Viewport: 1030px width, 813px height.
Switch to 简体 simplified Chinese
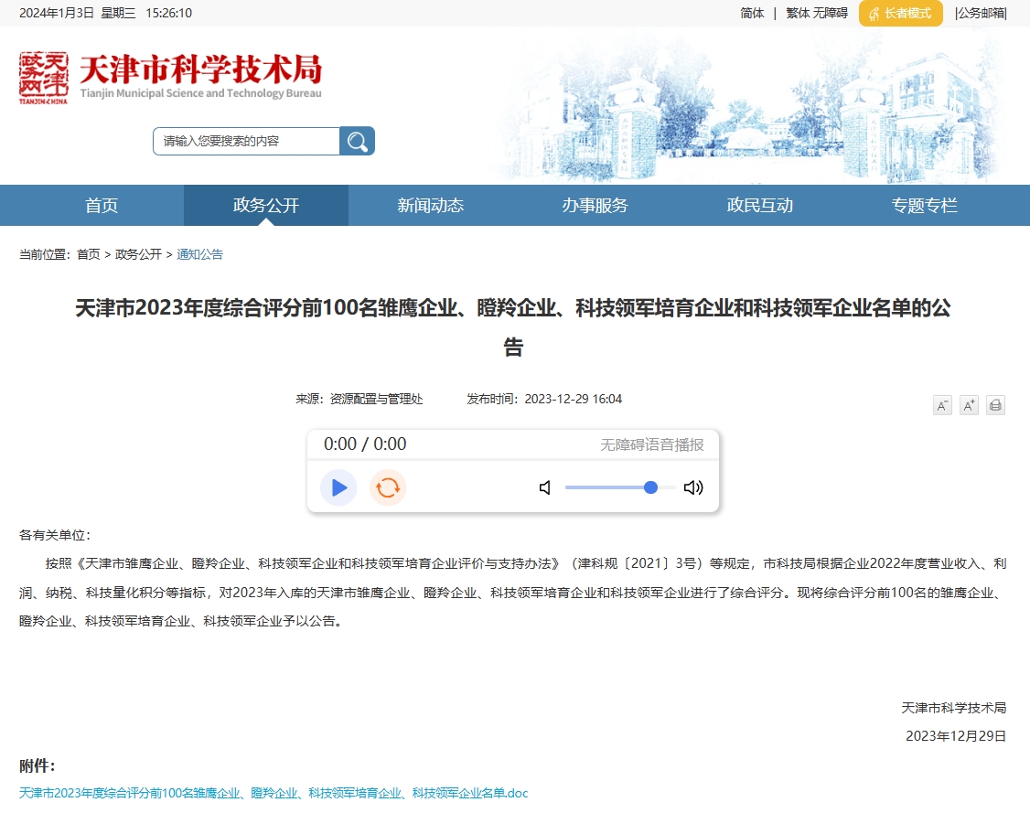tap(752, 13)
